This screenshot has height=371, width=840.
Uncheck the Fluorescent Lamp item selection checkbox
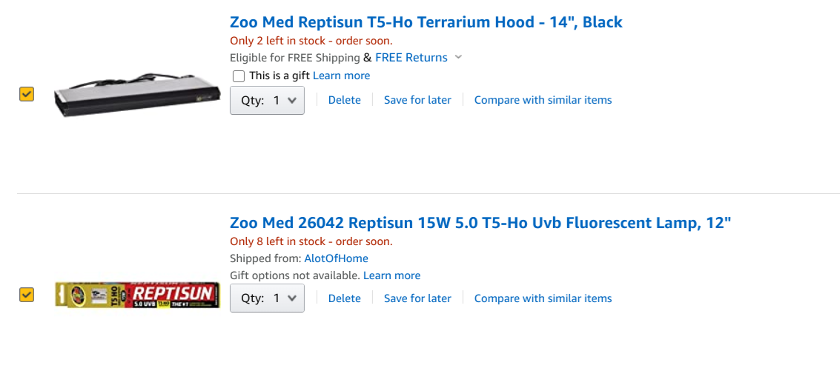tap(27, 295)
